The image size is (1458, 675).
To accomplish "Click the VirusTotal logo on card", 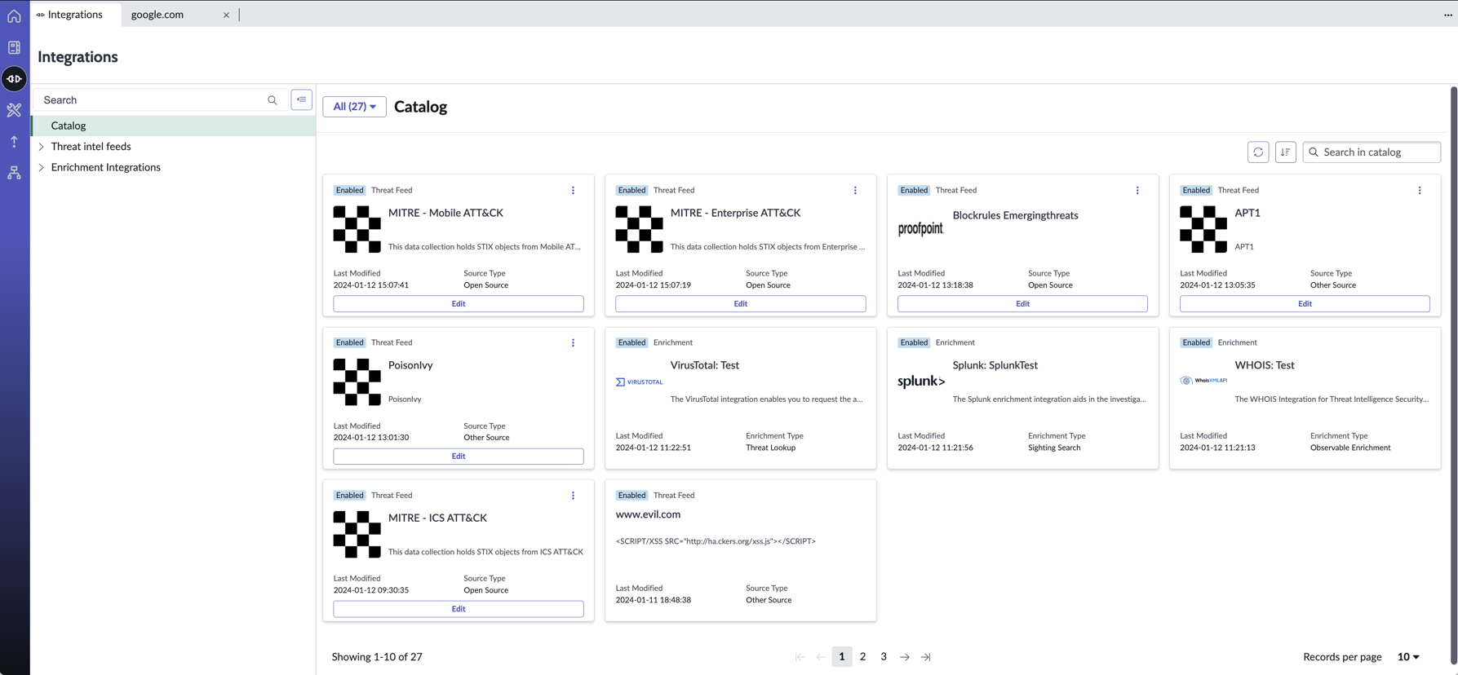I will [639, 382].
